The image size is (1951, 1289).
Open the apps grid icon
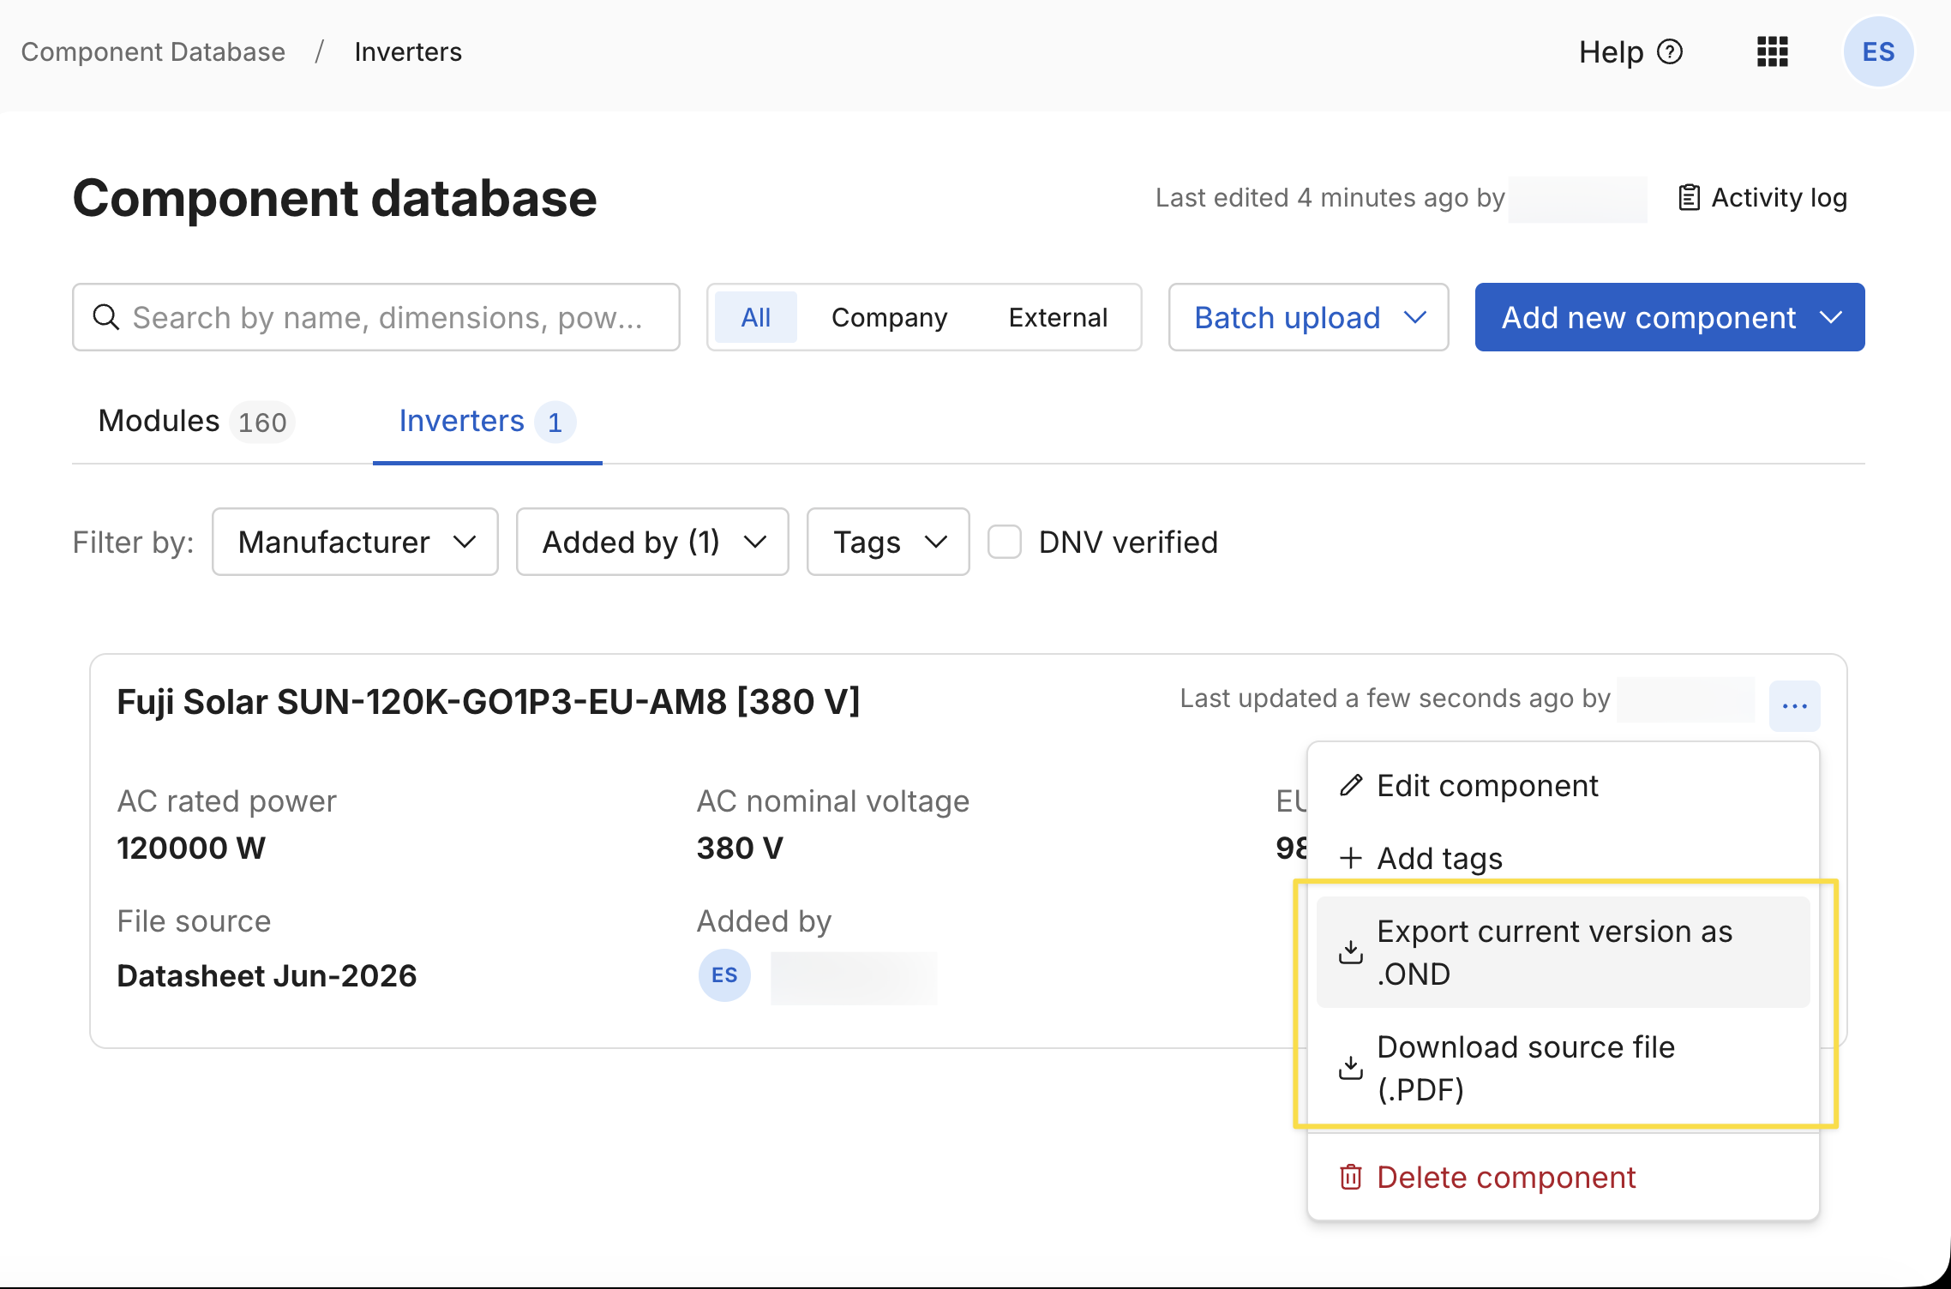coord(1772,52)
